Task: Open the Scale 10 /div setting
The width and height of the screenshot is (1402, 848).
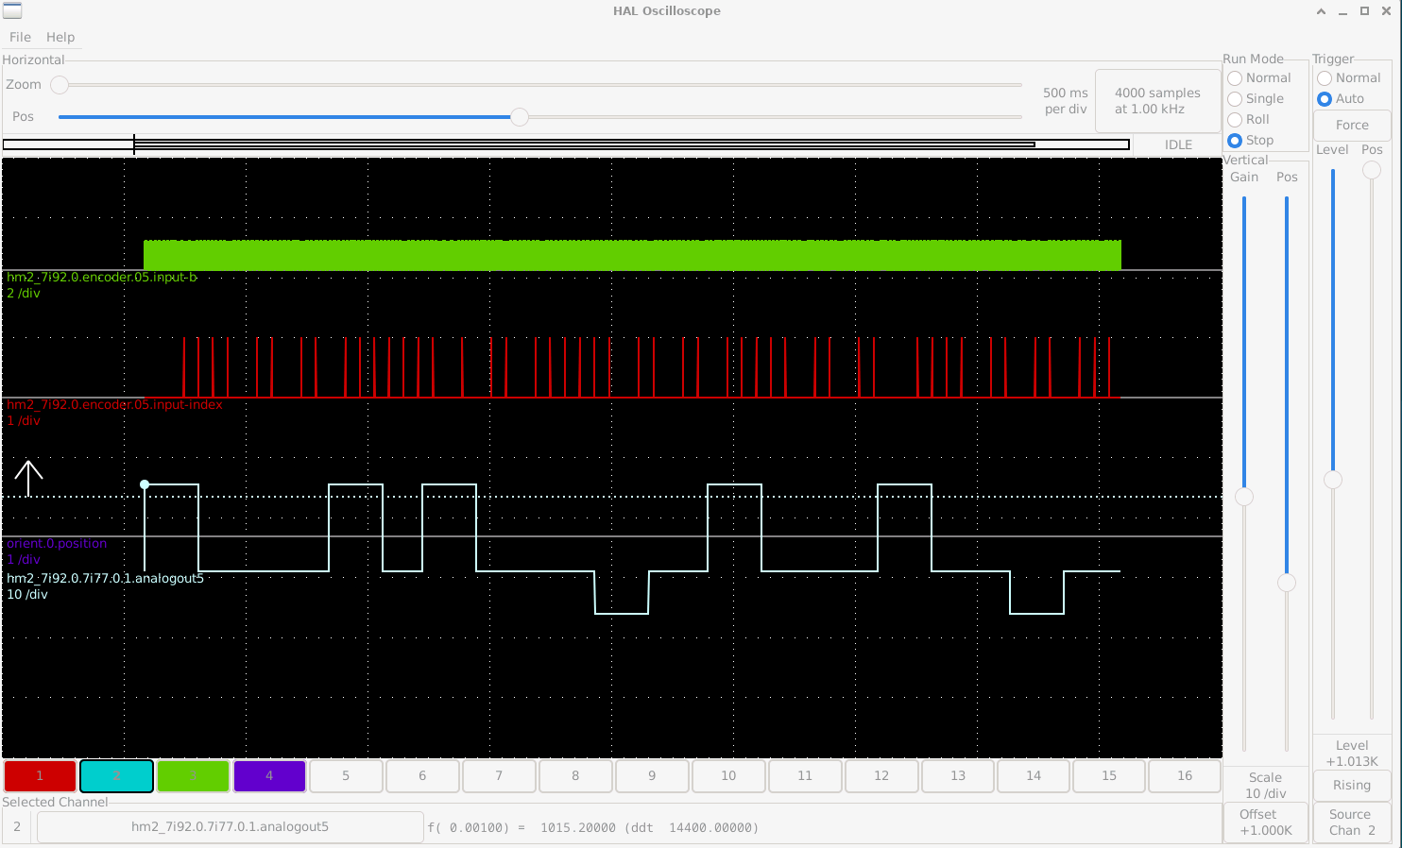Action: tap(1265, 786)
